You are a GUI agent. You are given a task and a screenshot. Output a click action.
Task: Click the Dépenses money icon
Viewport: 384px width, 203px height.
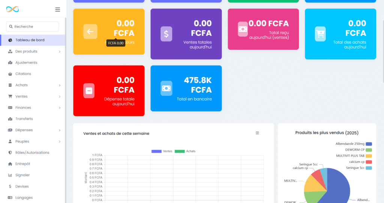[10, 130]
